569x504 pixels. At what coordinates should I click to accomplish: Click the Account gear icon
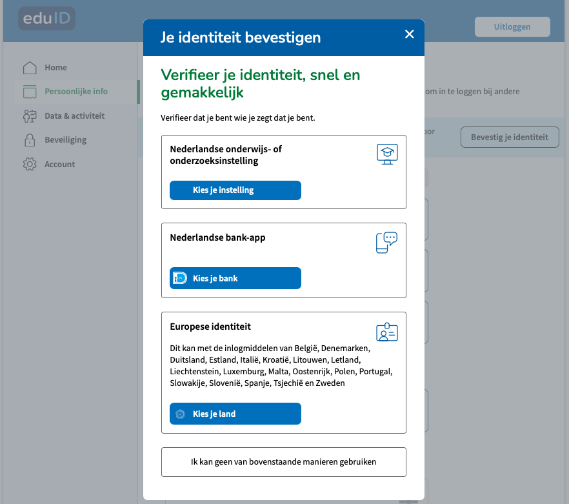click(x=30, y=164)
